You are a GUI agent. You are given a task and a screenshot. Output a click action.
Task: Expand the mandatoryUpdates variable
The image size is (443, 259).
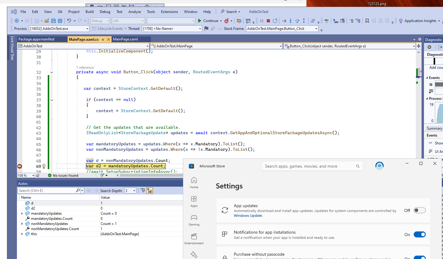point(22,213)
